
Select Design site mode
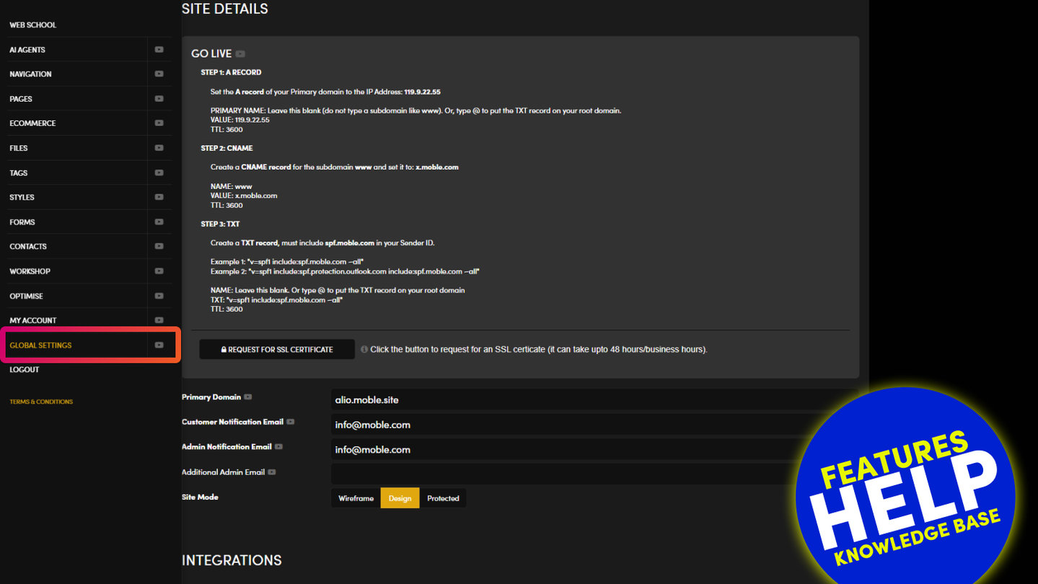[x=400, y=498]
